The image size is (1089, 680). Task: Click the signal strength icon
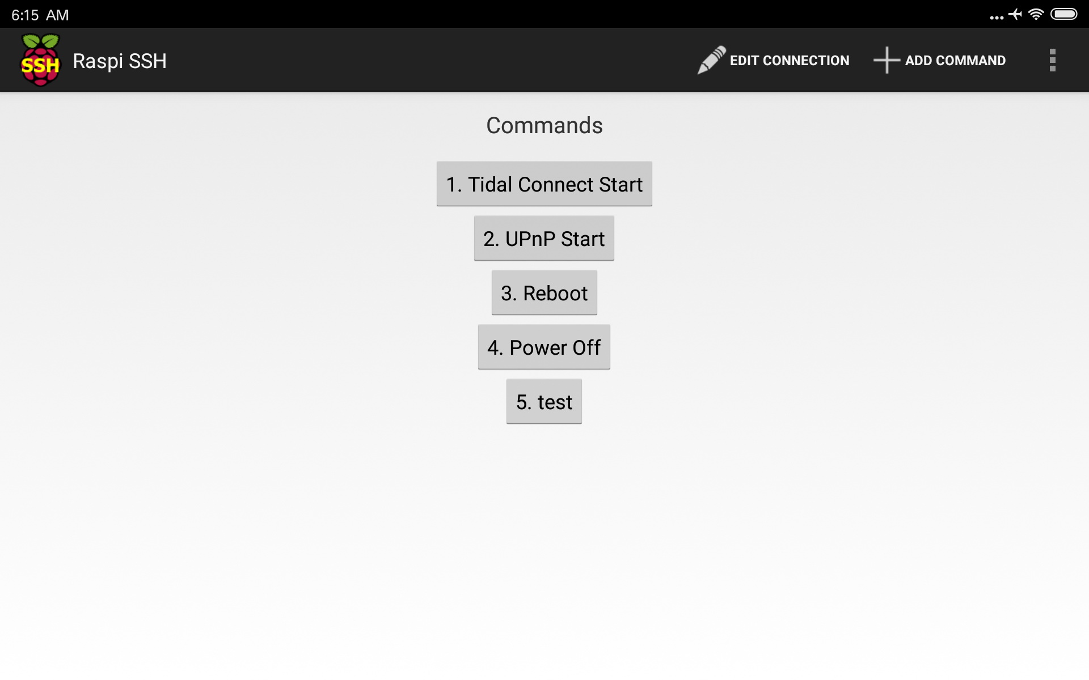(x=1037, y=14)
